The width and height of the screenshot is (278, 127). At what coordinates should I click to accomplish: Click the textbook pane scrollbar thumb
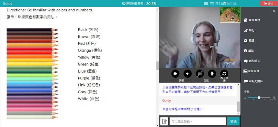[157, 66]
